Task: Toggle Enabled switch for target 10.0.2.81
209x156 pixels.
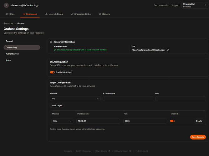Action: [x=172, y=121]
